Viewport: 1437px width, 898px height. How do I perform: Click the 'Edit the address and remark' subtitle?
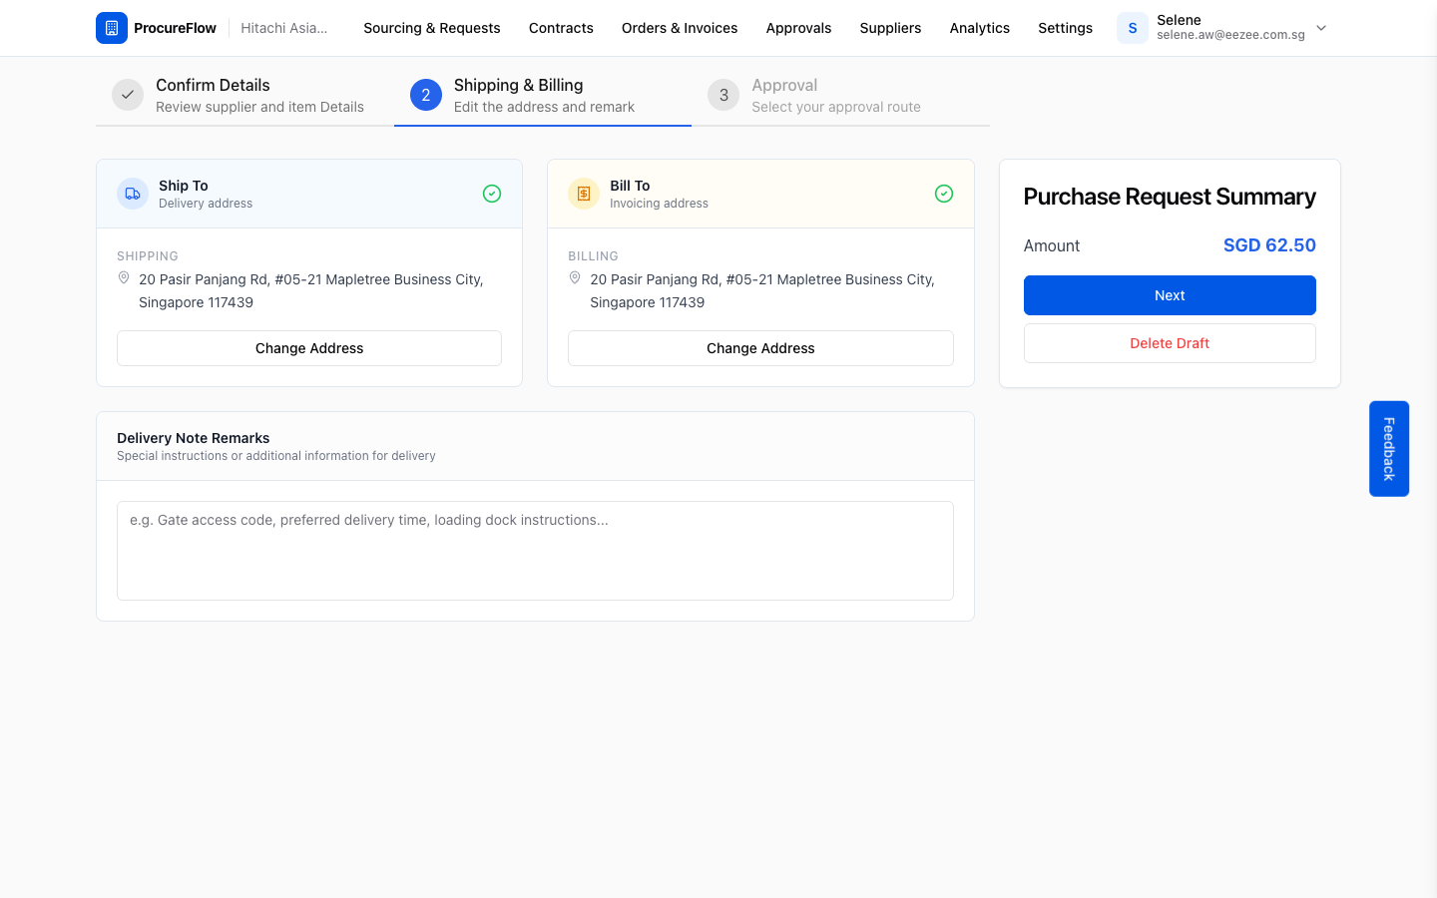click(x=544, y=107)
